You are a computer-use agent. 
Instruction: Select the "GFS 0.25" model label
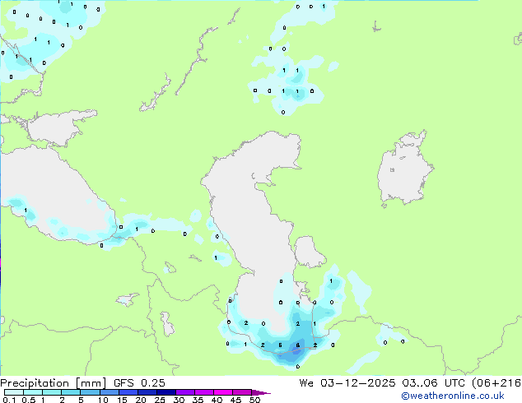click(x=139, y=383)
